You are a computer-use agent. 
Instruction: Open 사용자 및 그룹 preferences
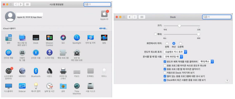coord(22,52)
